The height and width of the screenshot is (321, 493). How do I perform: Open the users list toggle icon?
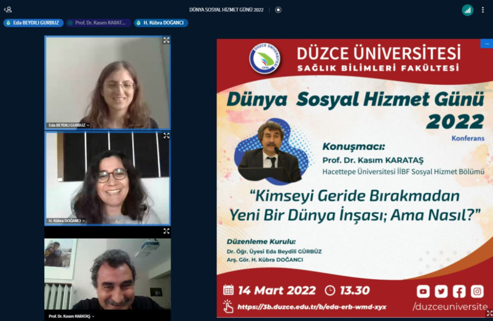point(8,10)
